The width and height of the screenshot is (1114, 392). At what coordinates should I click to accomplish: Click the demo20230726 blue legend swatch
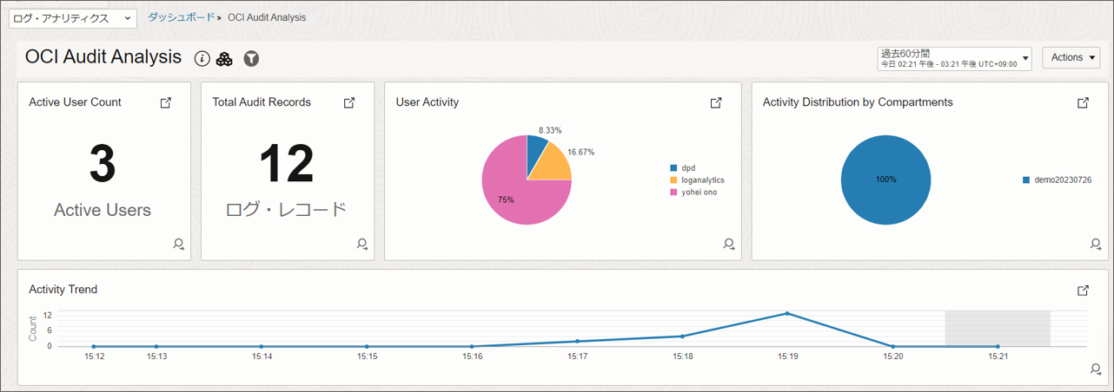pos(1026,180)
